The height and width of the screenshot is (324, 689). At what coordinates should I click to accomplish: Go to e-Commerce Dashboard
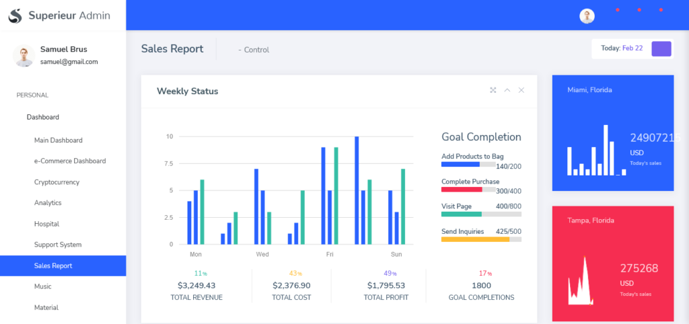pyautogui.click(x=70, y=161)
